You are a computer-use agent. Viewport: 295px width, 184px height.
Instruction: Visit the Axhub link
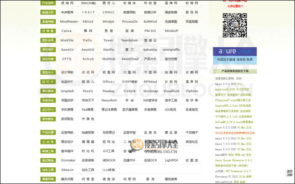(88, 59)
